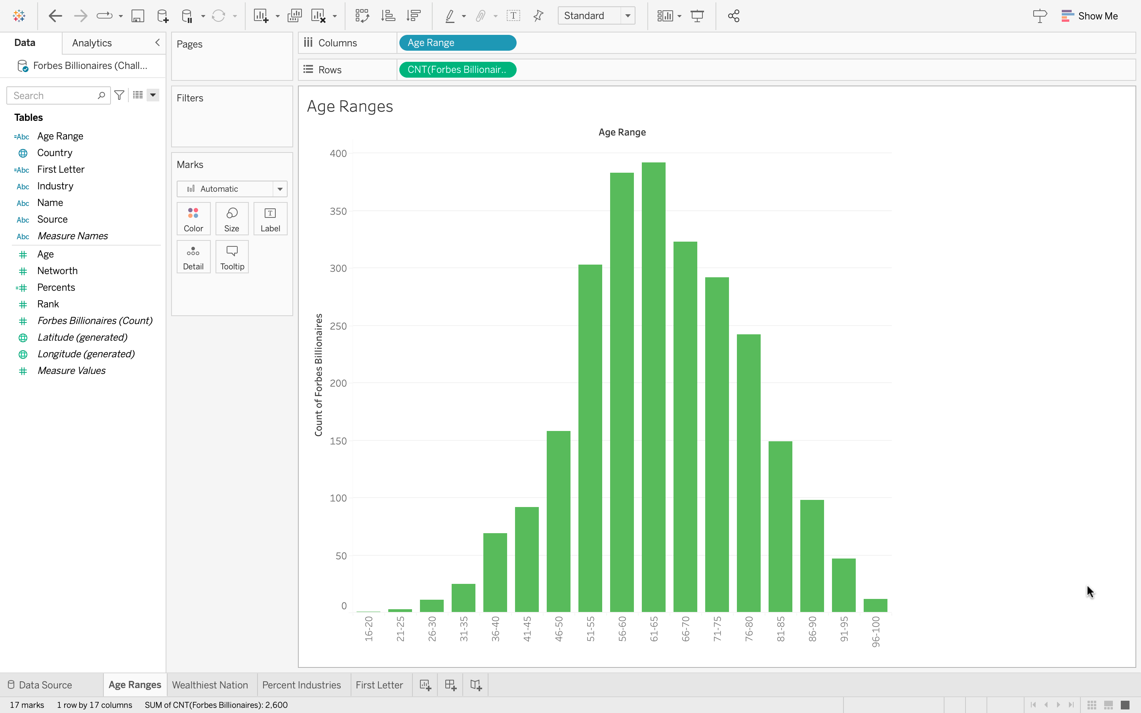Open the Color marks card
Image resolution: width=1141 pixels, height=713 pixels.
pyautogui.click(x=193, y=219)
